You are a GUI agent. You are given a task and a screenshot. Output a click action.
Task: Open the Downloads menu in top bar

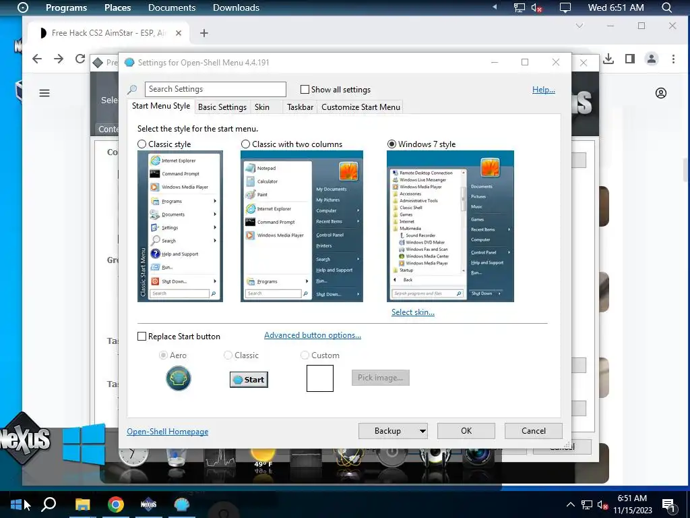point(236,7)
